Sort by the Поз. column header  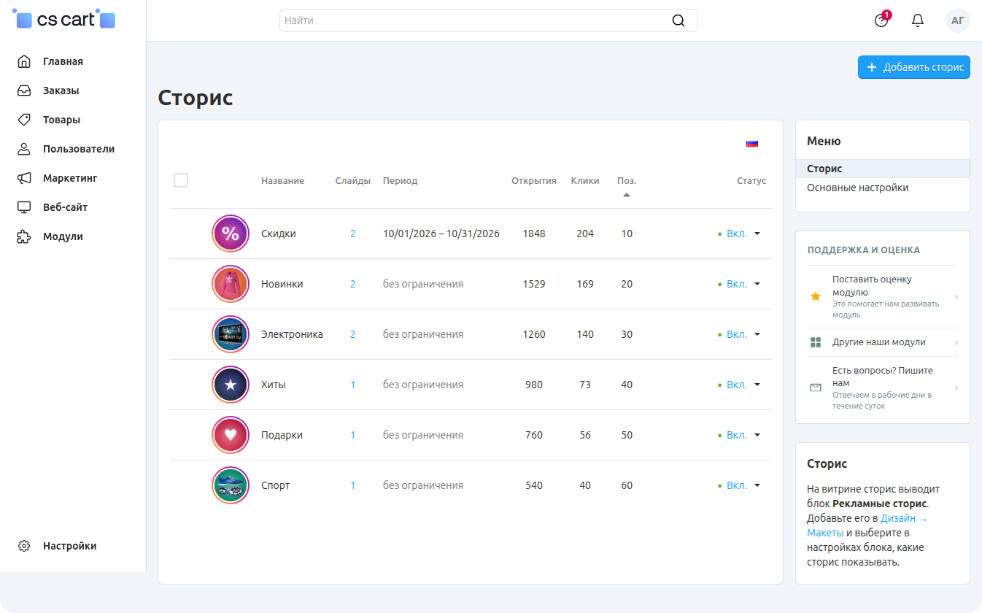[627, 181]
